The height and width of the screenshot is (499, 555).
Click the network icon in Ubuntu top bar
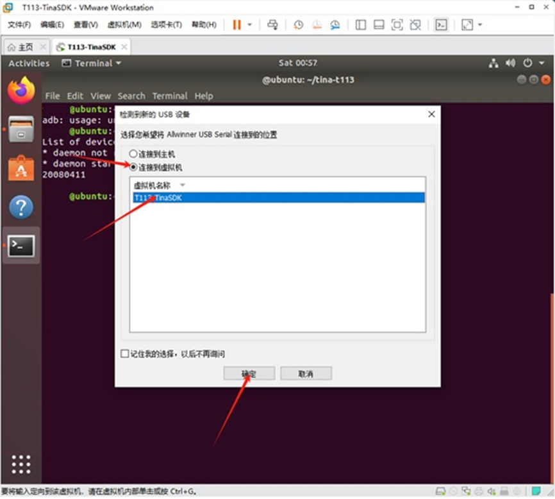(x=493, y=63)
